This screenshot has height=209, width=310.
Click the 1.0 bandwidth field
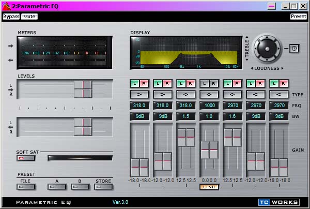[209, 116]
